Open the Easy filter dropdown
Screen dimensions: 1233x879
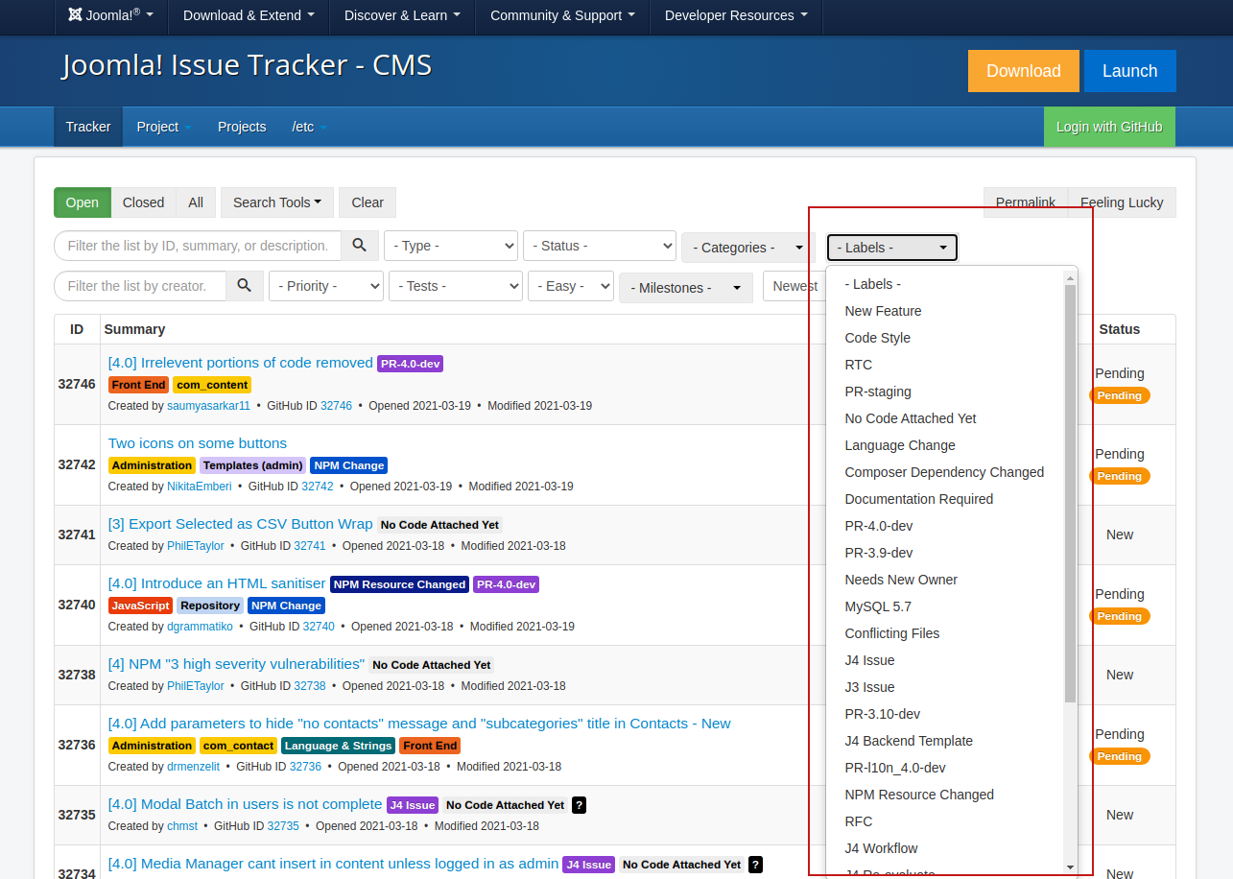pyautogui.click(x=571, y=286)
